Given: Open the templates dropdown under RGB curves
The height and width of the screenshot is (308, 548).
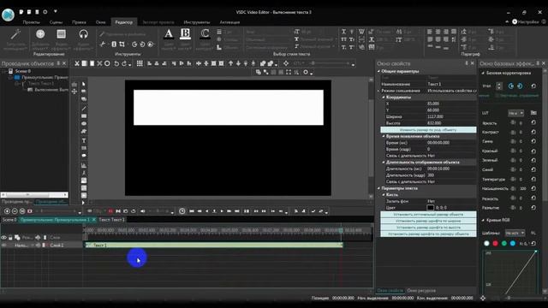Looking at the screenshot, I should coord(515,233).
